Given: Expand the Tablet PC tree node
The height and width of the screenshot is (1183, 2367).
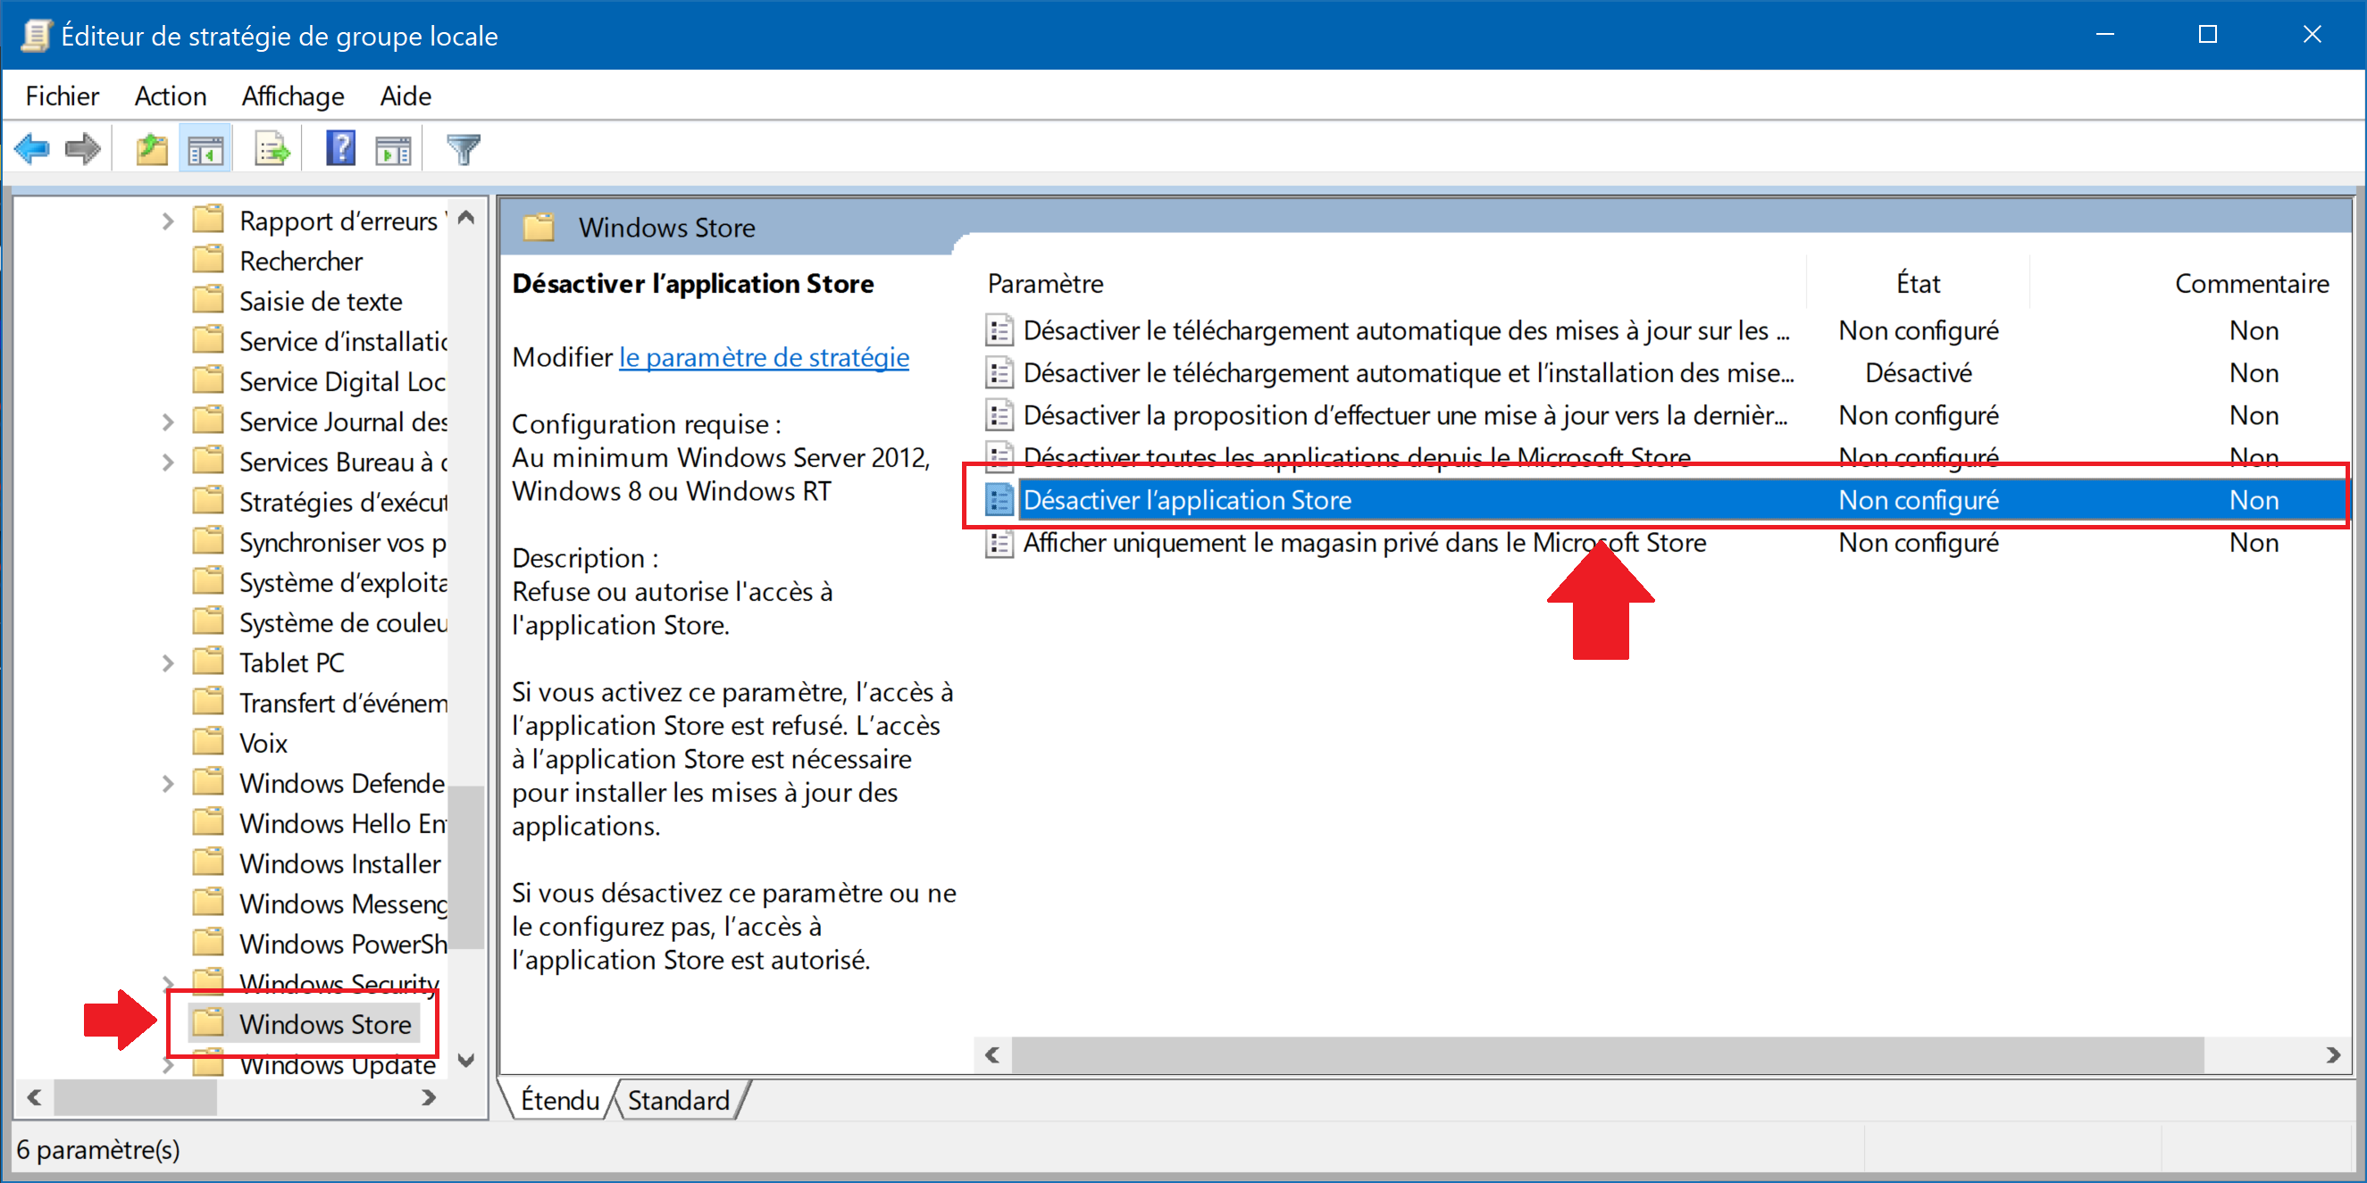Looking at the screenshot, I should [x=167, y=663].
